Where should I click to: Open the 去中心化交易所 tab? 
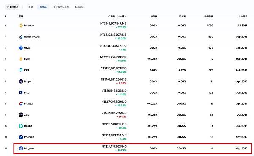click(x=61, y=7)
